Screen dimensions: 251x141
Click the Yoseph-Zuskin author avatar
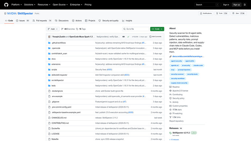(49, 37)
